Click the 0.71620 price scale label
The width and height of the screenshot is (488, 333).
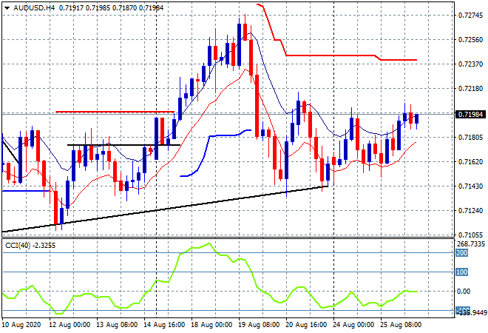tap(470, 162)
